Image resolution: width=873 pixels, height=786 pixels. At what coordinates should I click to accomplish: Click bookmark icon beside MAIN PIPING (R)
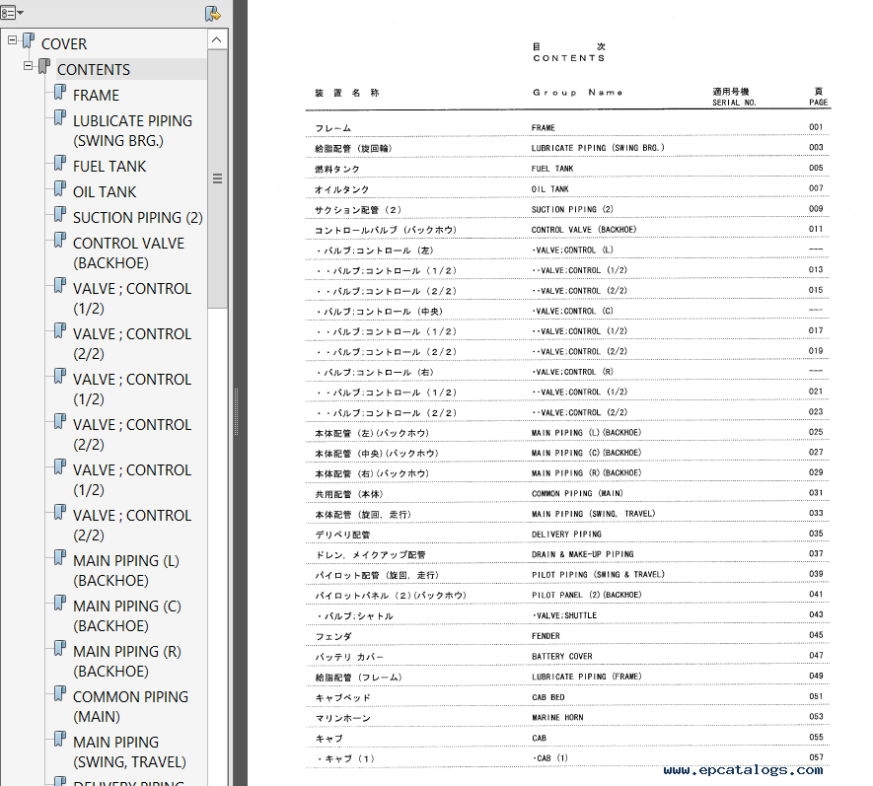59,648
